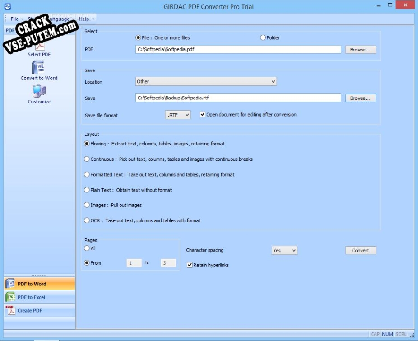Open the Help menu
The height and width of the screenshot is (341, 418).
86,19
